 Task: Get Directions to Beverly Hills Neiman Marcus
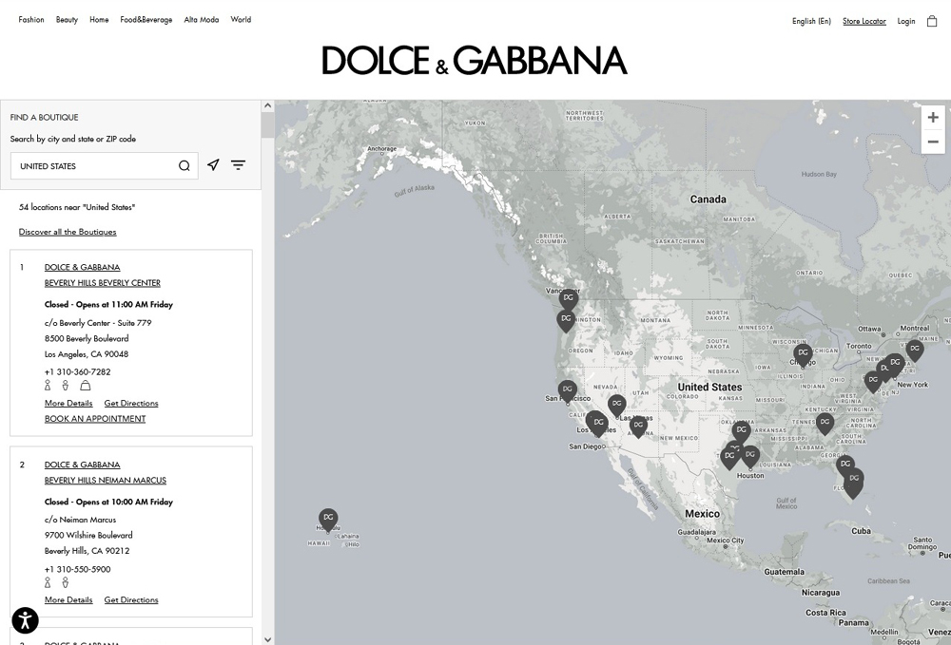pos(131,600)
